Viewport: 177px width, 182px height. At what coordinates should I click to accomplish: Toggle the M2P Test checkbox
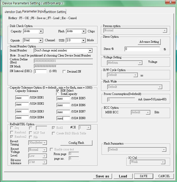31,133
